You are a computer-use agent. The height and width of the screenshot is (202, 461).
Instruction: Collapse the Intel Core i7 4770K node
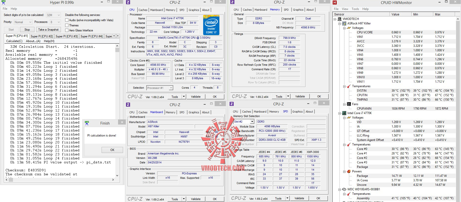(339, 113)
